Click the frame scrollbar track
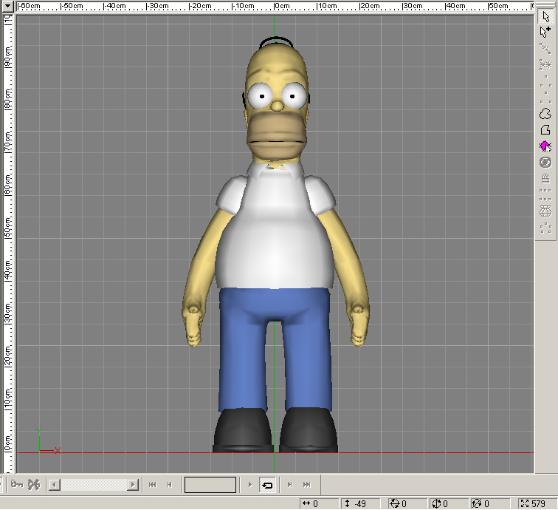The height and width of the screenshot is (510, 558). coord(94,485)
